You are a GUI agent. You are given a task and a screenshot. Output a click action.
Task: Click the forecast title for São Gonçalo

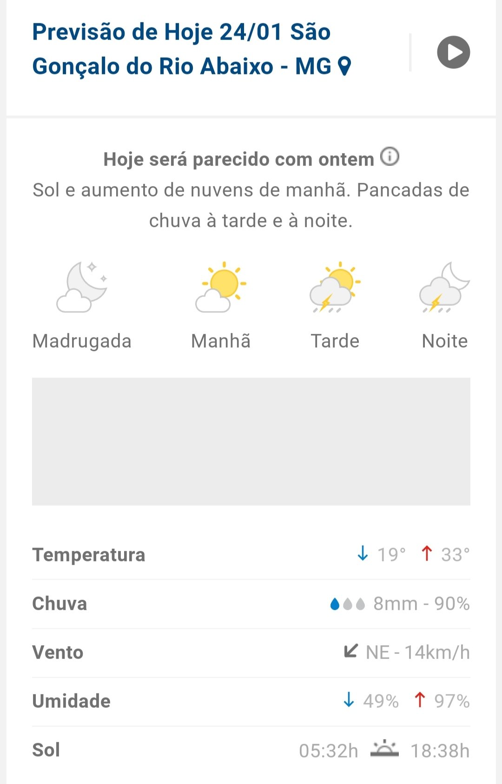click(x=181, y=49)
